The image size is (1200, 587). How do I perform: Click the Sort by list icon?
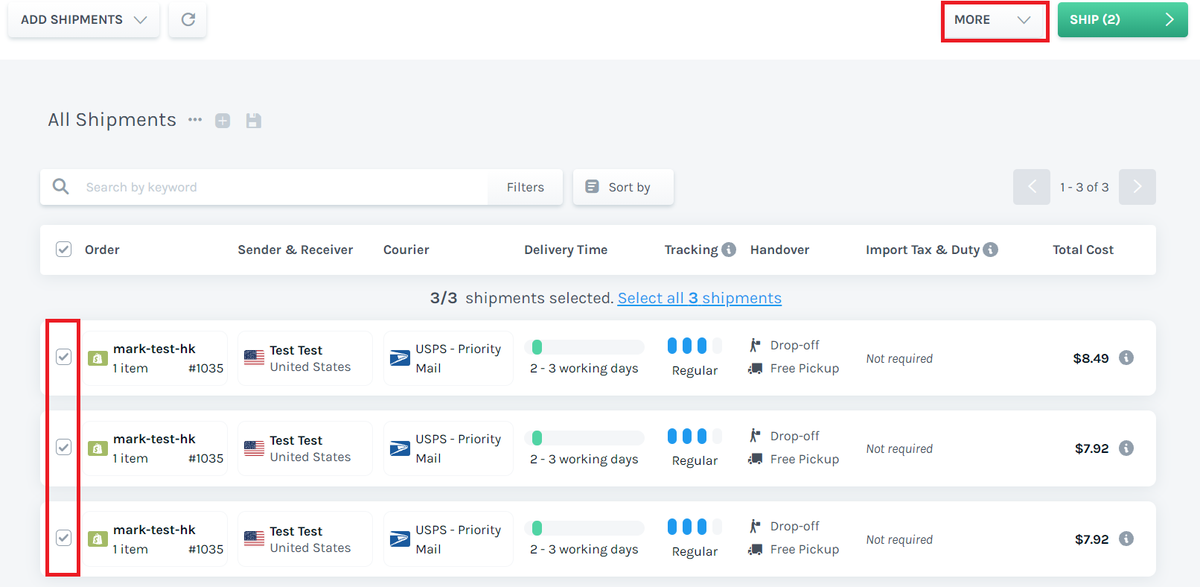[592, 186]
